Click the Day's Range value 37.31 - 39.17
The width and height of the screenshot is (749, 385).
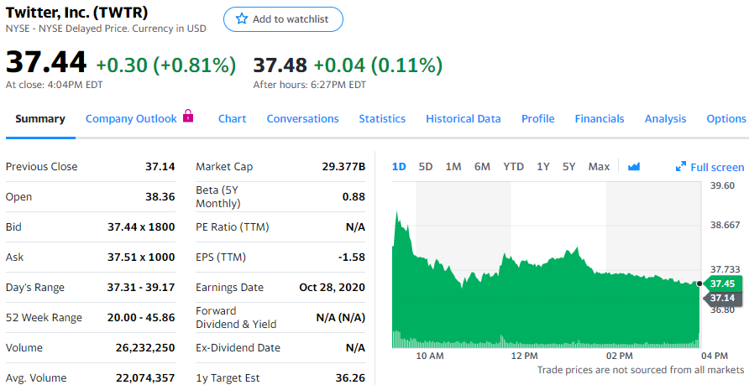click(141, 287)
